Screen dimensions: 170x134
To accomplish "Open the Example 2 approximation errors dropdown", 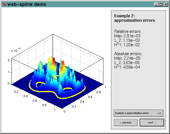I will tap(138, 113).
